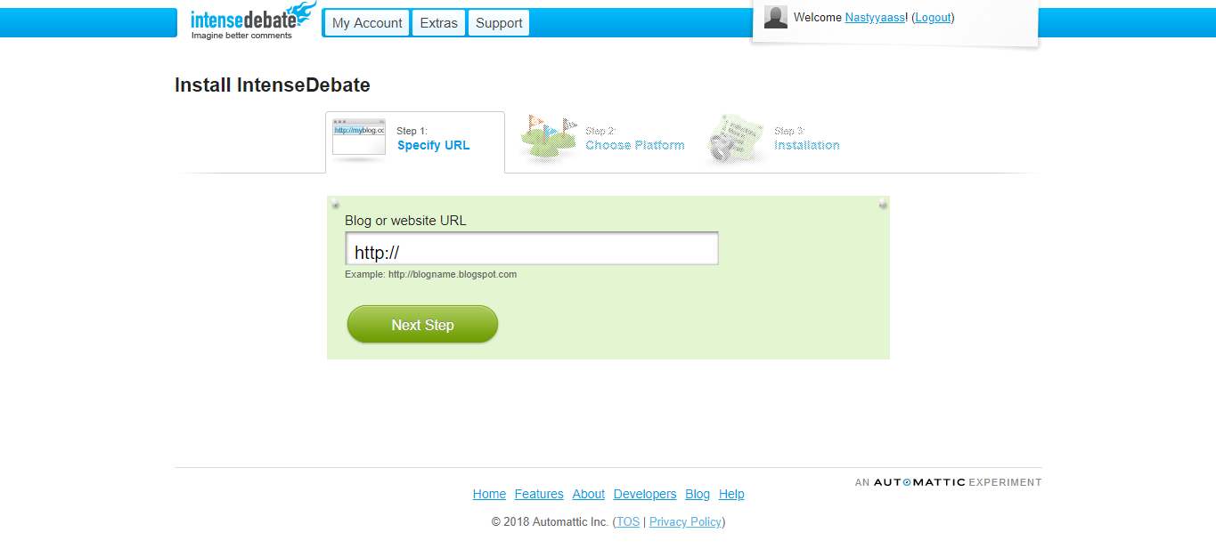This screenshot has height=557, width=1216.
Task: Open the Extras menu
Action: point(438,23)
